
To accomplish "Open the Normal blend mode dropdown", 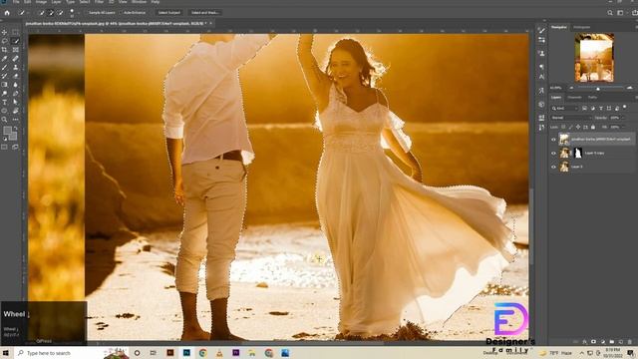I will [571, 118].
